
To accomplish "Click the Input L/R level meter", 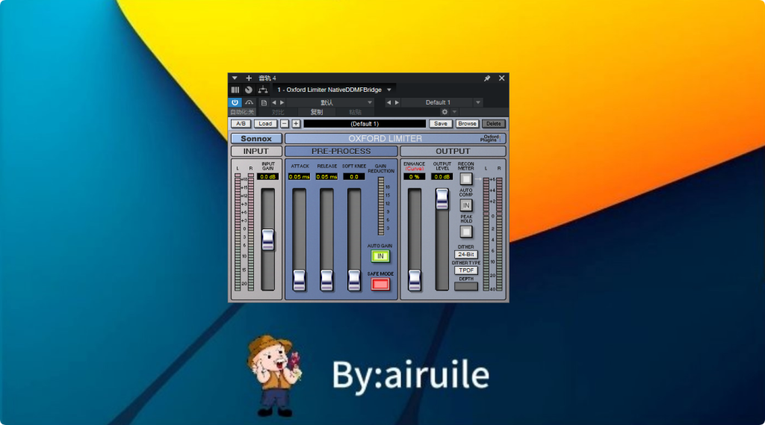I will pos(244,232).
